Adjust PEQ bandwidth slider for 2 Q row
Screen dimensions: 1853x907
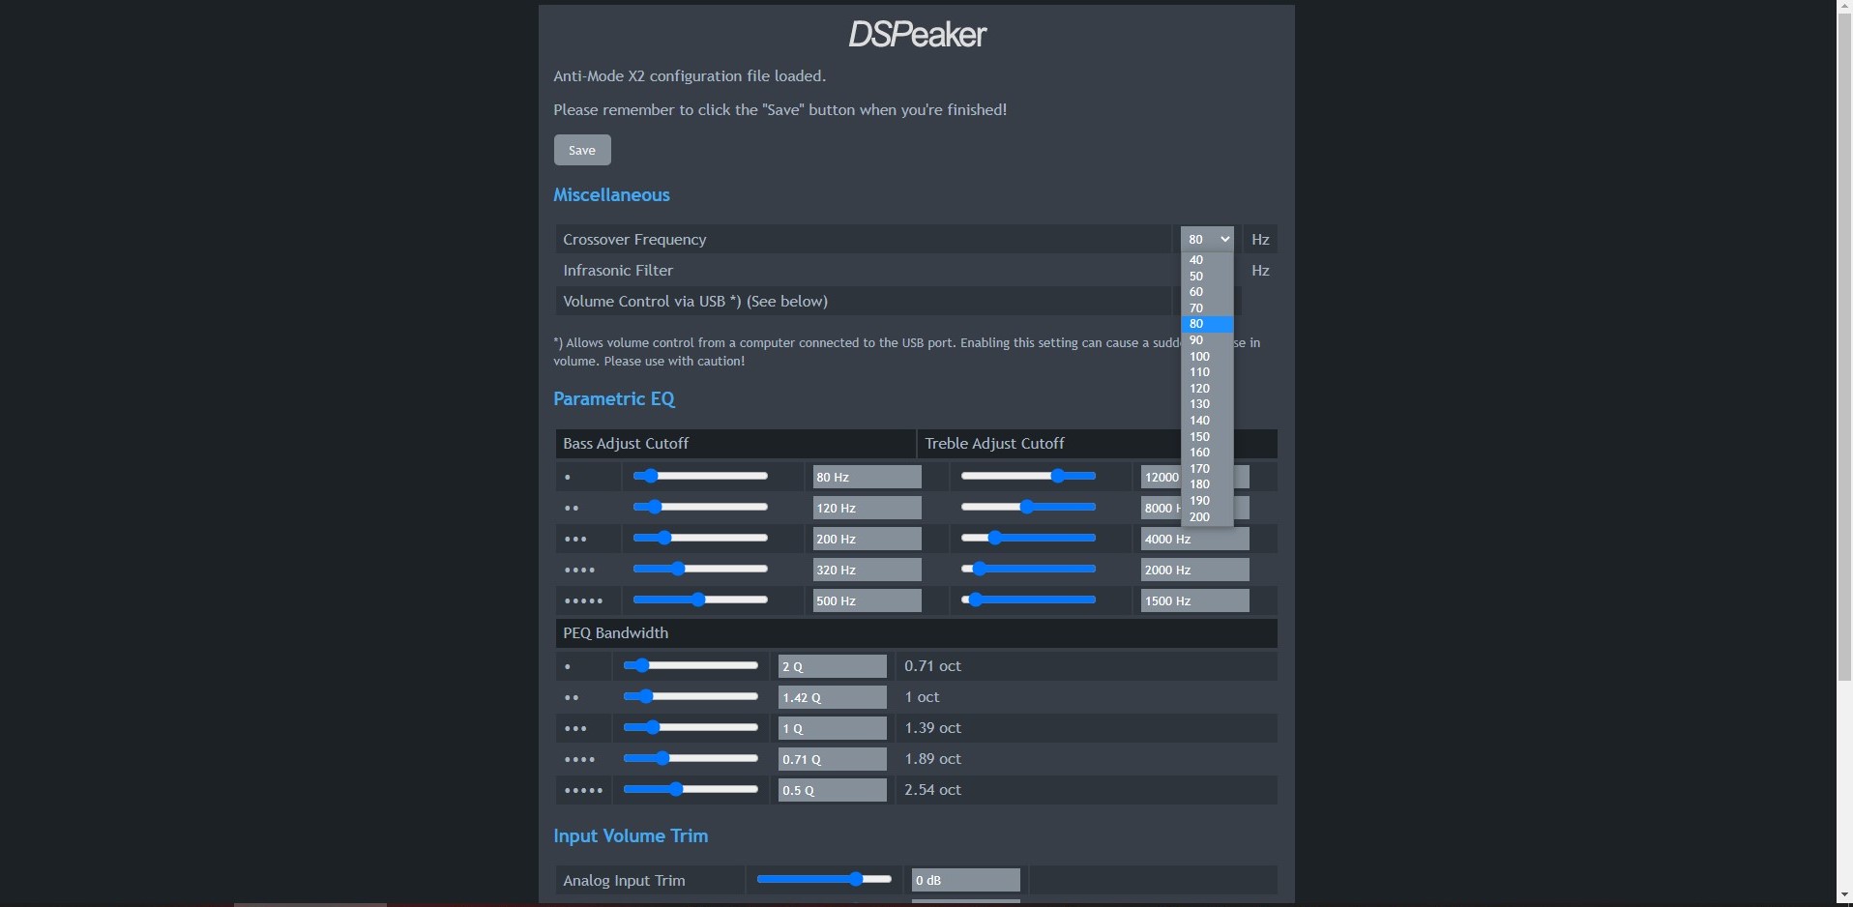point(691,665)
